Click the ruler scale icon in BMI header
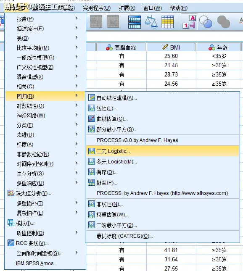The width and height of the screenshot is (243, 271). click(165, 47)
